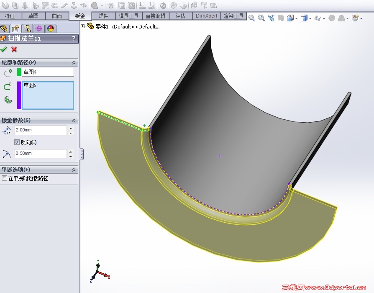Open the FeatureManager design tree tab
The height and width of the screenshot is (293, 374).
4,28
